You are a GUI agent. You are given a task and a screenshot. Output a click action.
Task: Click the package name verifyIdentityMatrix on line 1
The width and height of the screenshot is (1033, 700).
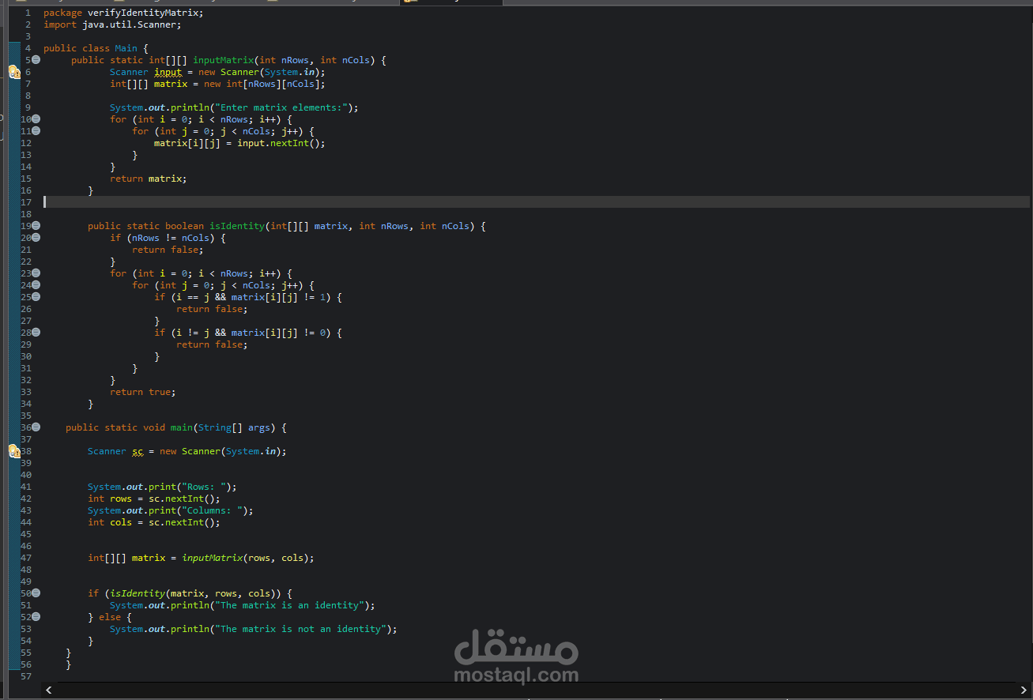145,13
